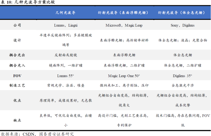Click the advantages cell ending in '成本优势'
The image size is (211, 136).
(x=182, y=100)
